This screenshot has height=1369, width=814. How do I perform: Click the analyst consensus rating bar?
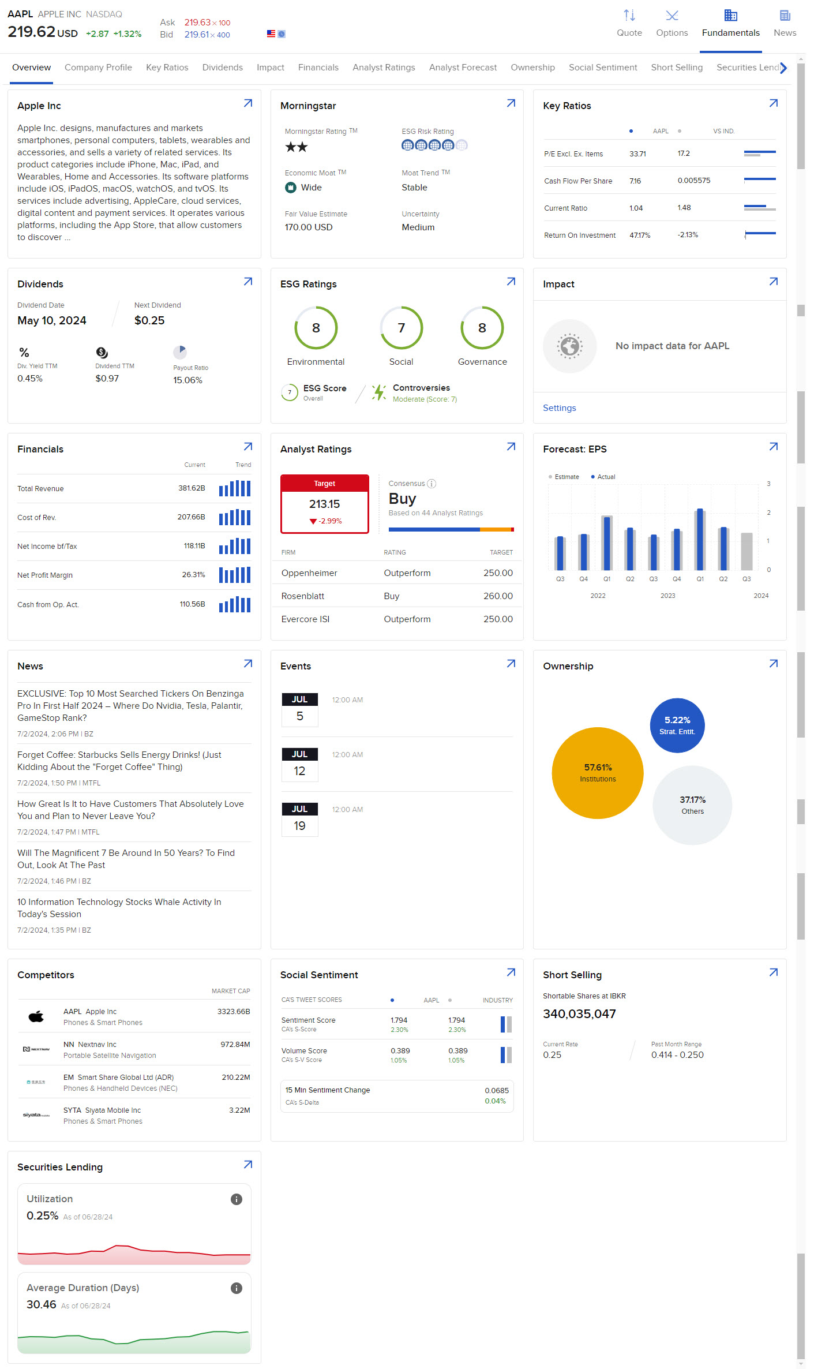[451, 529]
